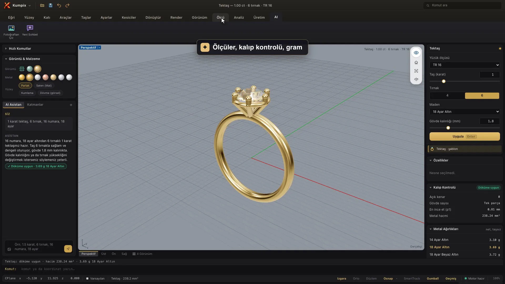
Task: Pick rose gold metal swatch
Action: pos(46,77)
